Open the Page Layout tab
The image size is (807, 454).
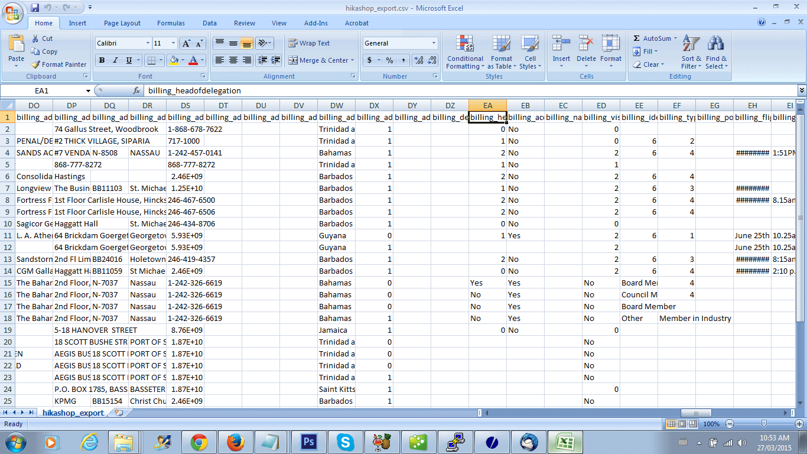(122, 23)
